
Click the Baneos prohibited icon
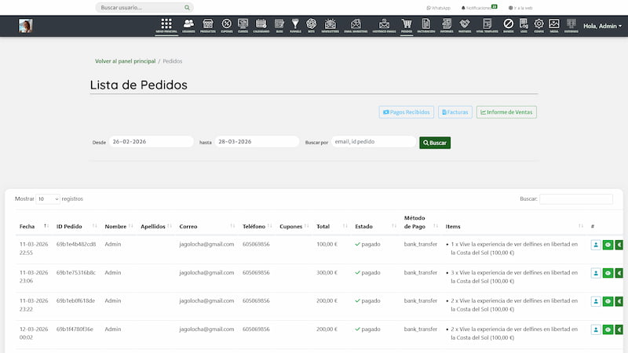(x=508, y=25)
